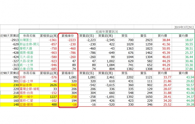The height and width of the screenshot is (124, 195).
Task: Pick the highlighted 統一-城中 broker cell
Action: [x=26, y=97]
